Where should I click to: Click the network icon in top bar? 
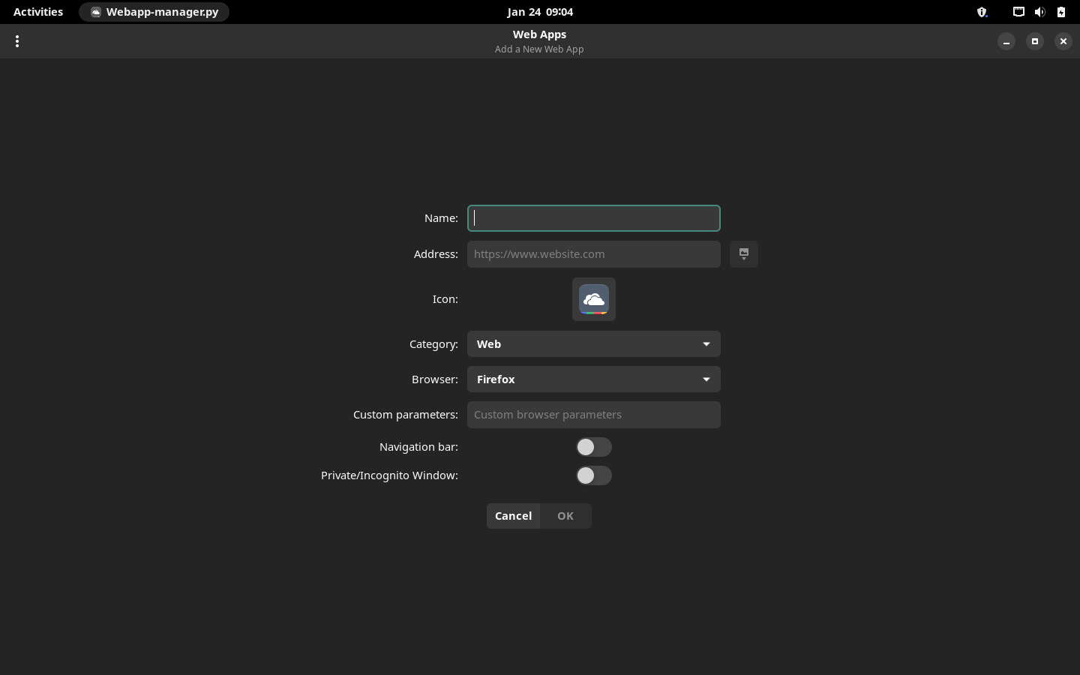point(1018,12)
